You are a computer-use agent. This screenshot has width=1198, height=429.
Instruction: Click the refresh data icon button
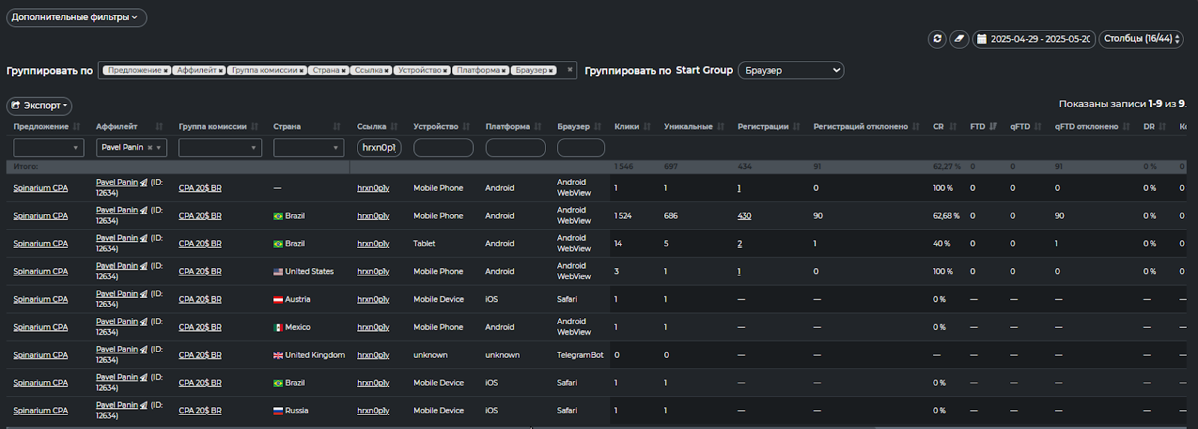(937, 39)
